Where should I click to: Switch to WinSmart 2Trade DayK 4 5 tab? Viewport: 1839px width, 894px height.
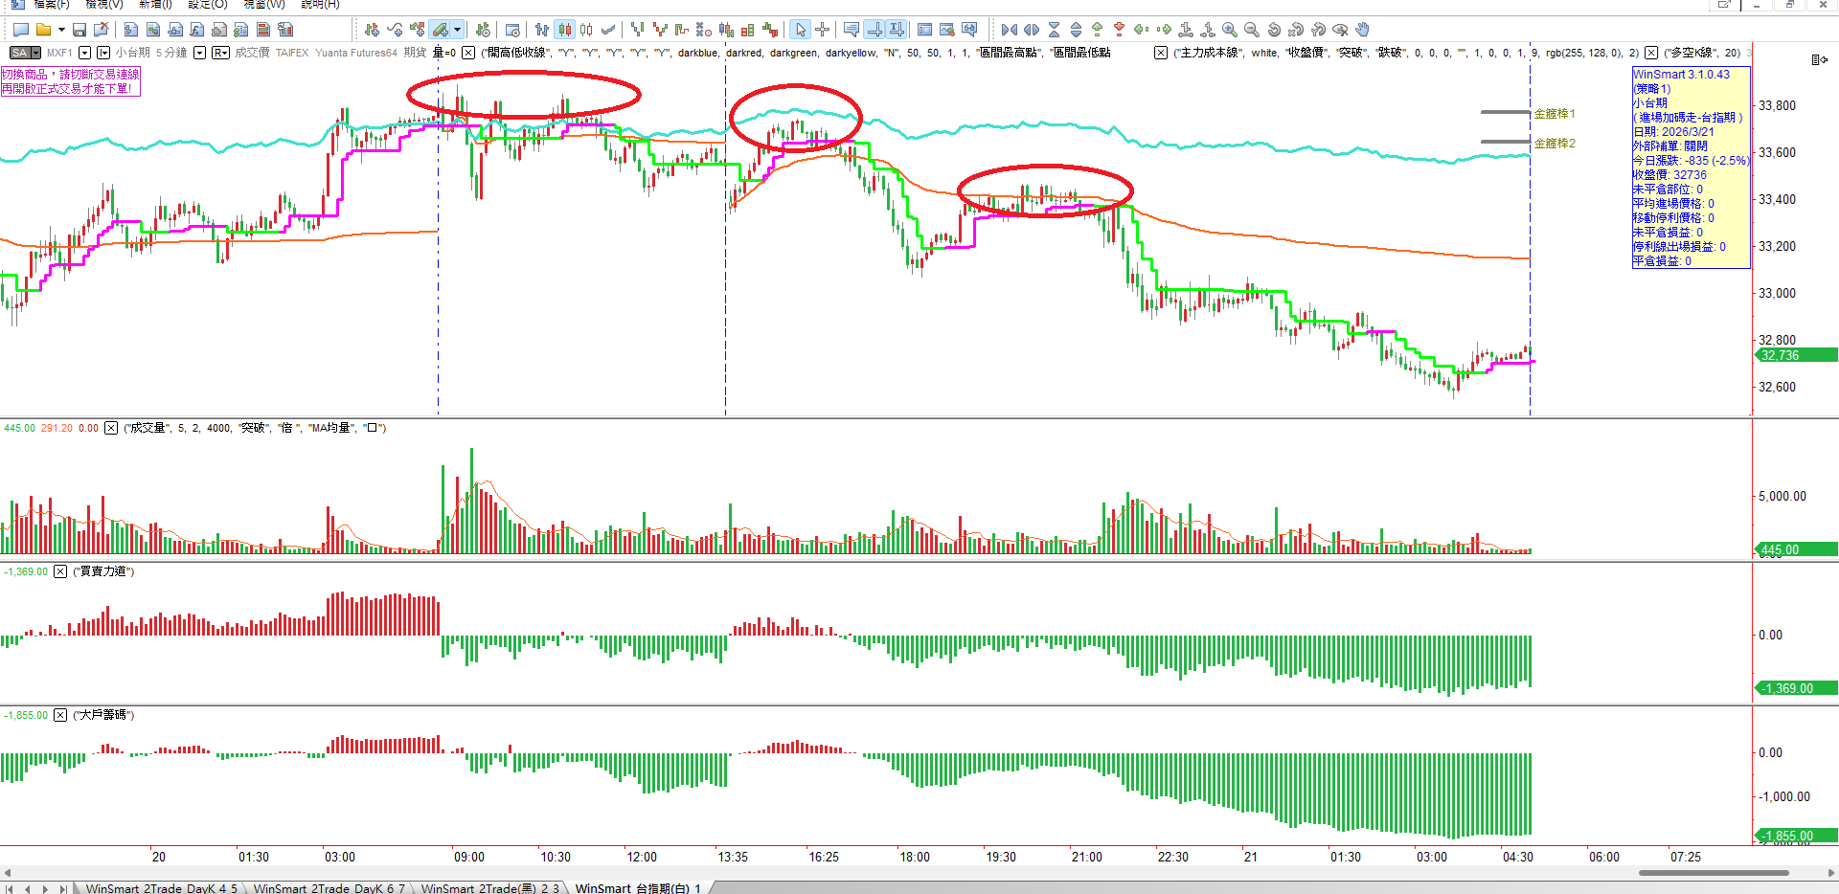pos(160,888)
